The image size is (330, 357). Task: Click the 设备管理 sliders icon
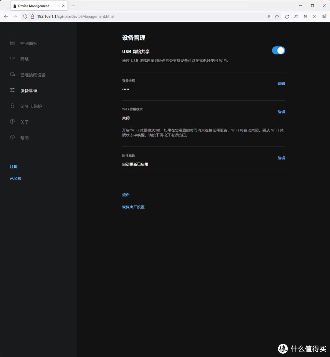[x=12, y=90]
